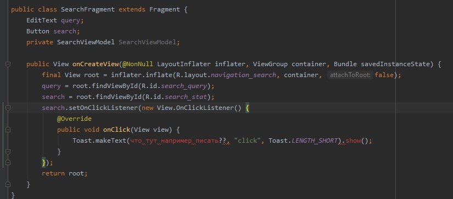This screenshot has height=199, width=453.
Task: Click the @Override annotation
Action: [x=74, y=119]
